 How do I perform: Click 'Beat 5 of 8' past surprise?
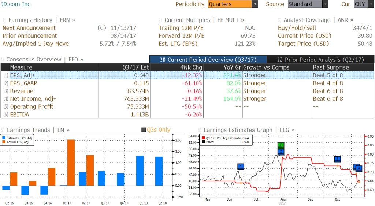coord(328,75)
